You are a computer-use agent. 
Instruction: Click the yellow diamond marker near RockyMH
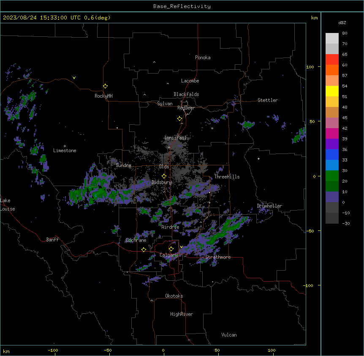coord(105,86)
